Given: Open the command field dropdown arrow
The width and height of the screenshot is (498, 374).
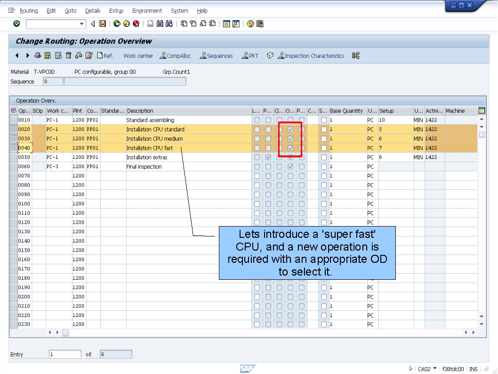Looking at the screenshot, I should [x=82, y=24].
